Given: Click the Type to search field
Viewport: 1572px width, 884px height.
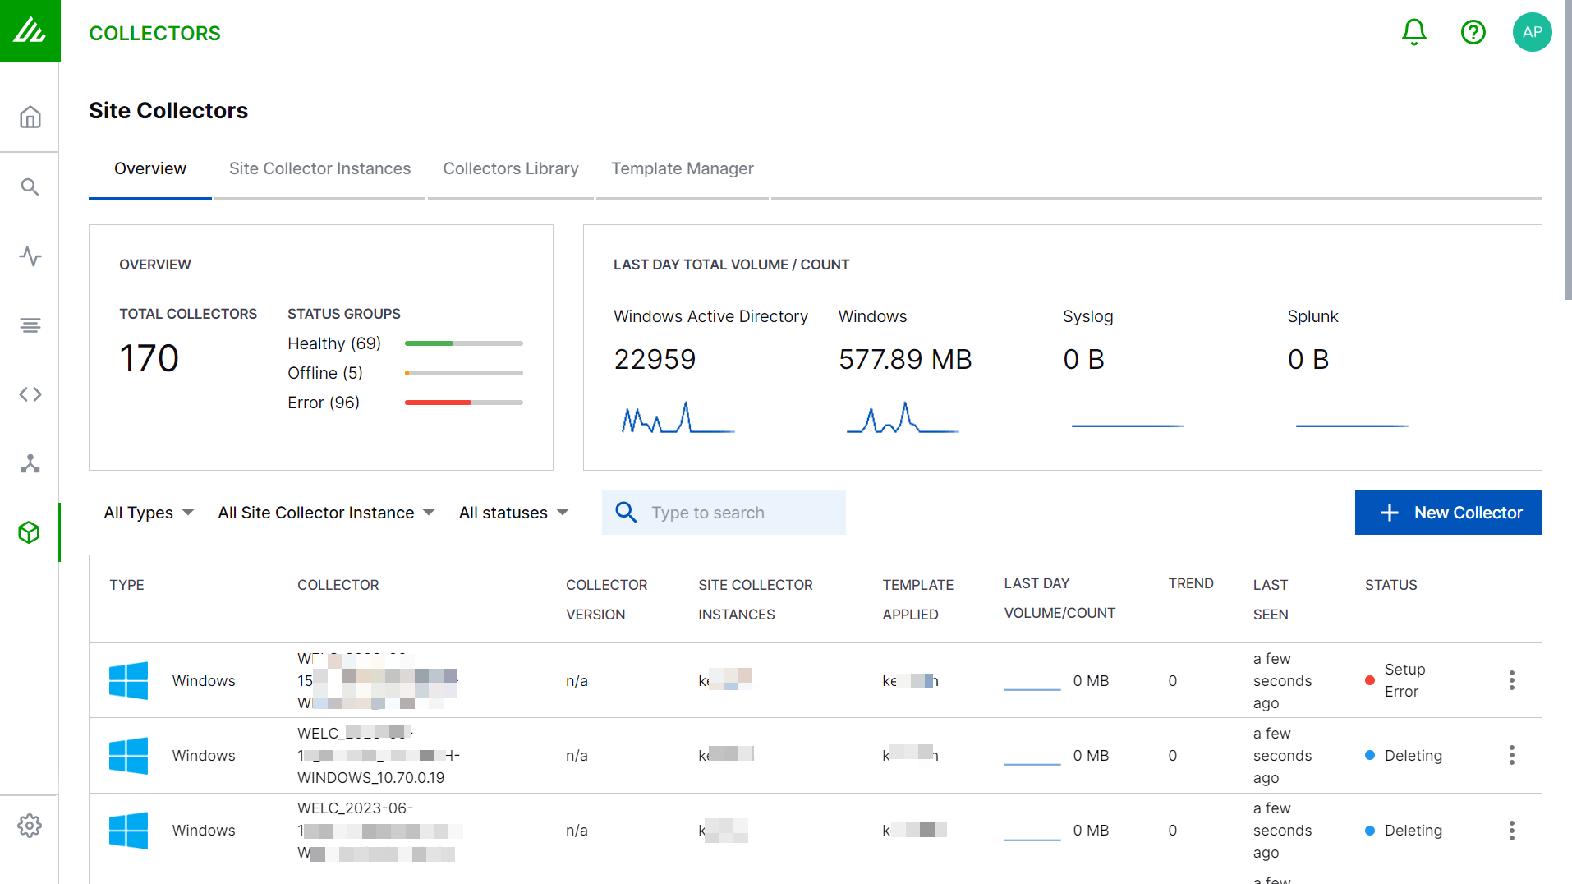Looking at the screenshot, I should pyautogui.click(x=724, y=513).
